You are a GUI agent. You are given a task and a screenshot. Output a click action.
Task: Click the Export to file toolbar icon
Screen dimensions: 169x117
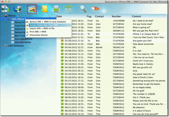coord(45,9)
